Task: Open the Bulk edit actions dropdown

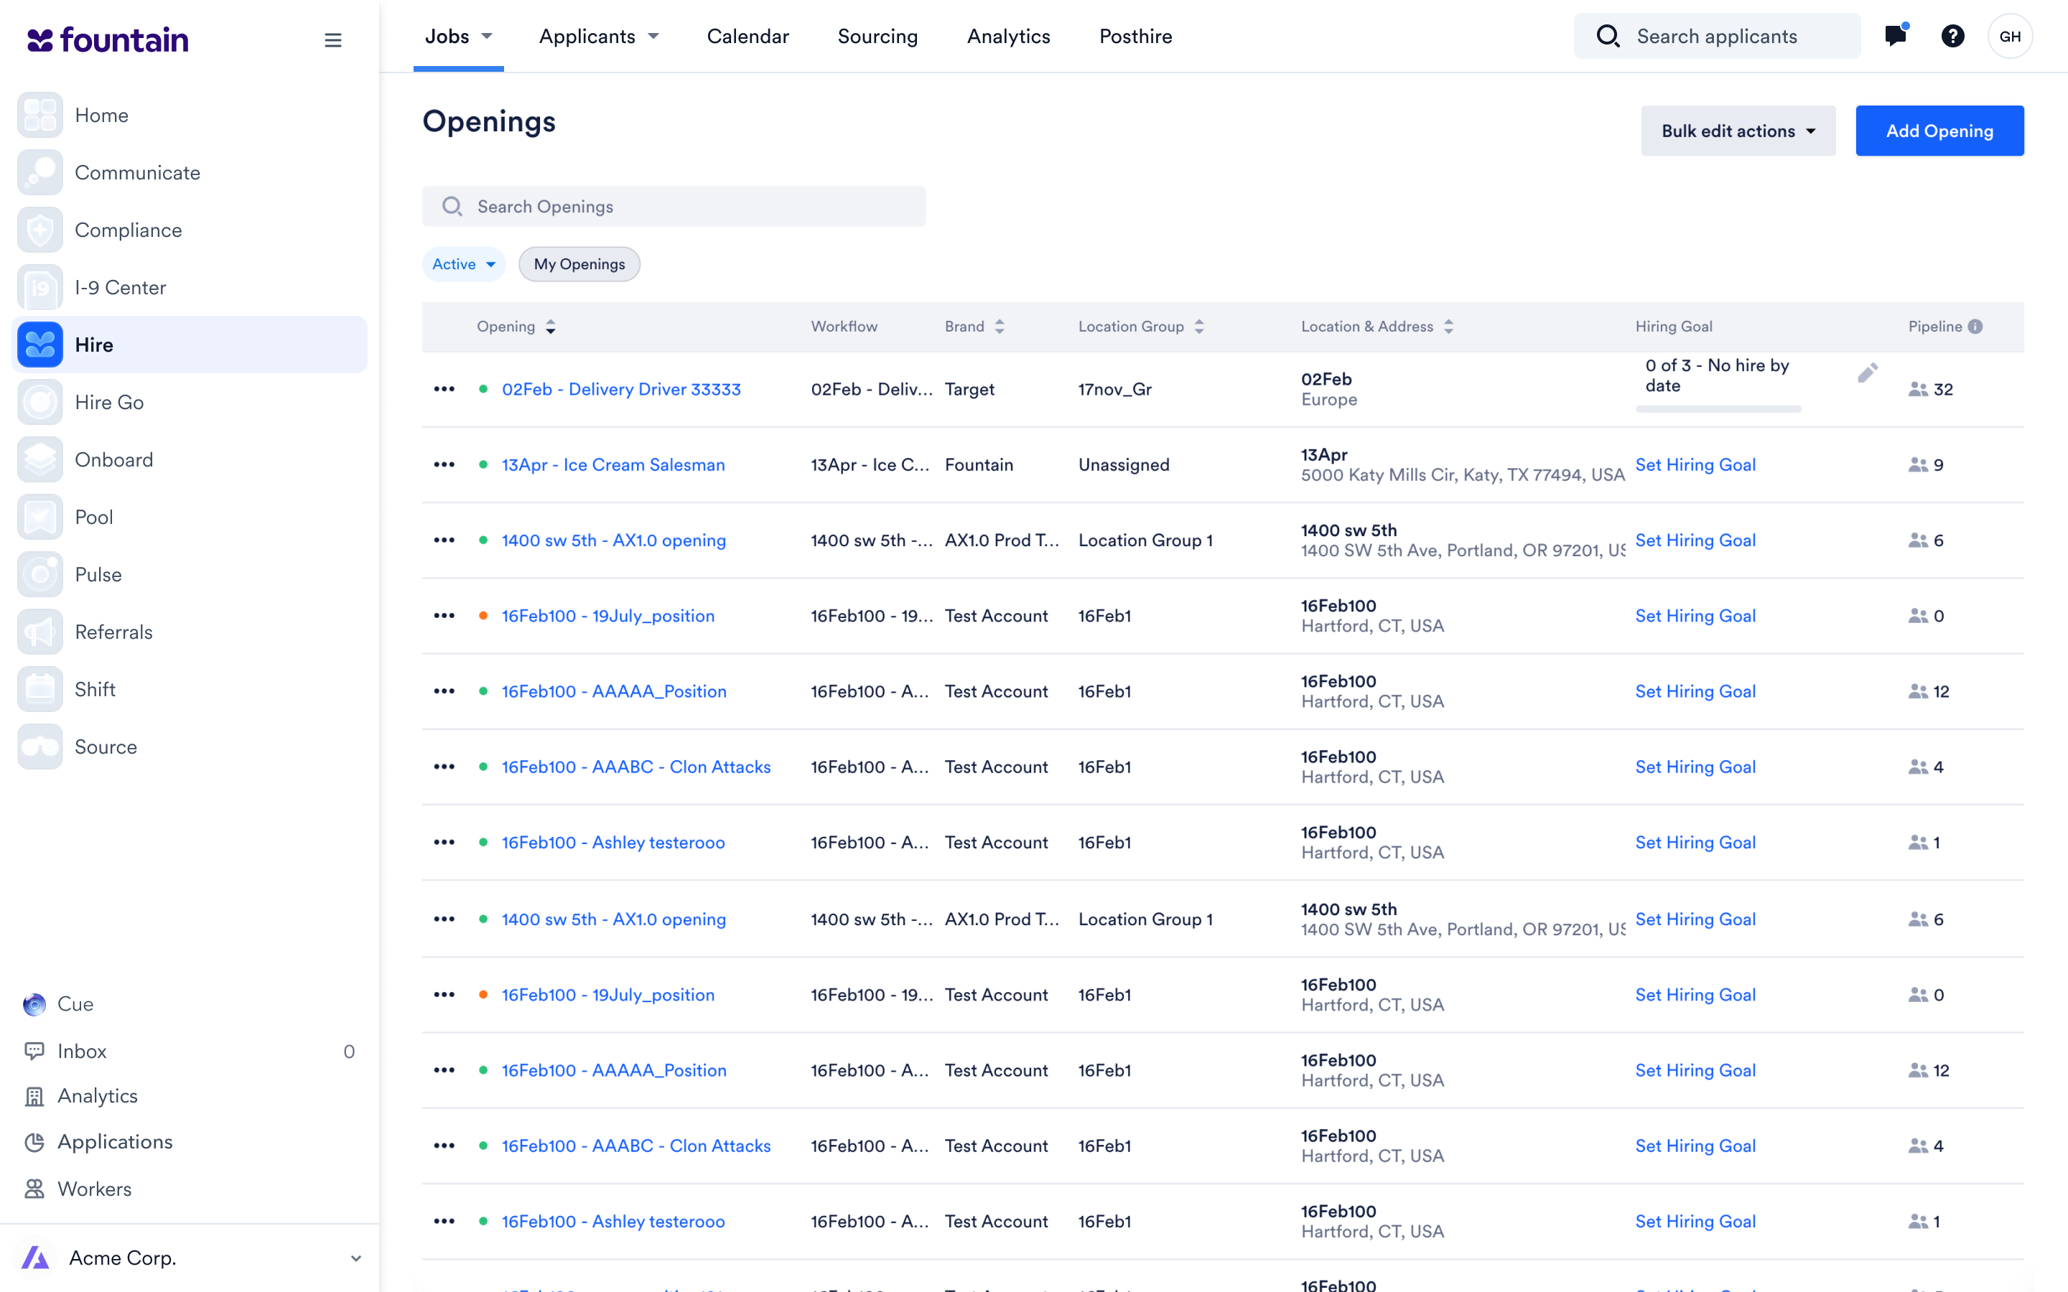Action: [1737, 131]
